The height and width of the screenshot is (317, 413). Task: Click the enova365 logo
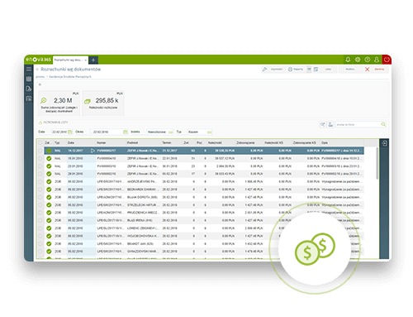38,60
